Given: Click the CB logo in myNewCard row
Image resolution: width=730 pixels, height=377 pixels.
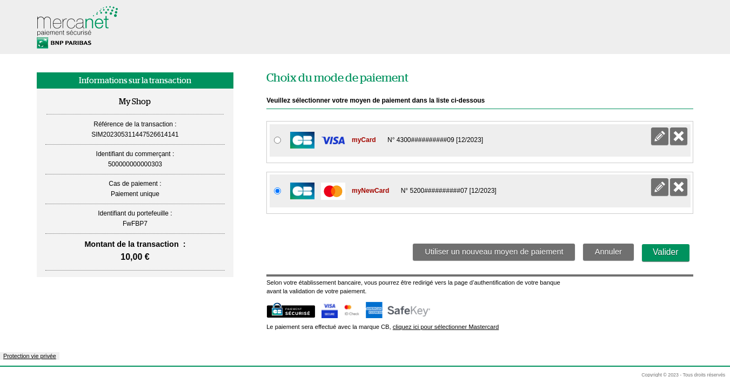Looking at the screenshot, I should click(x=302, y=191).
